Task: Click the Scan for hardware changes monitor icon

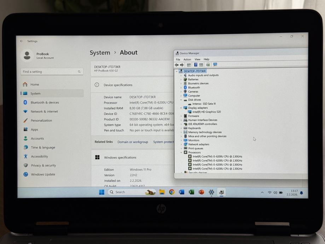Action: [x=215, y=64]
